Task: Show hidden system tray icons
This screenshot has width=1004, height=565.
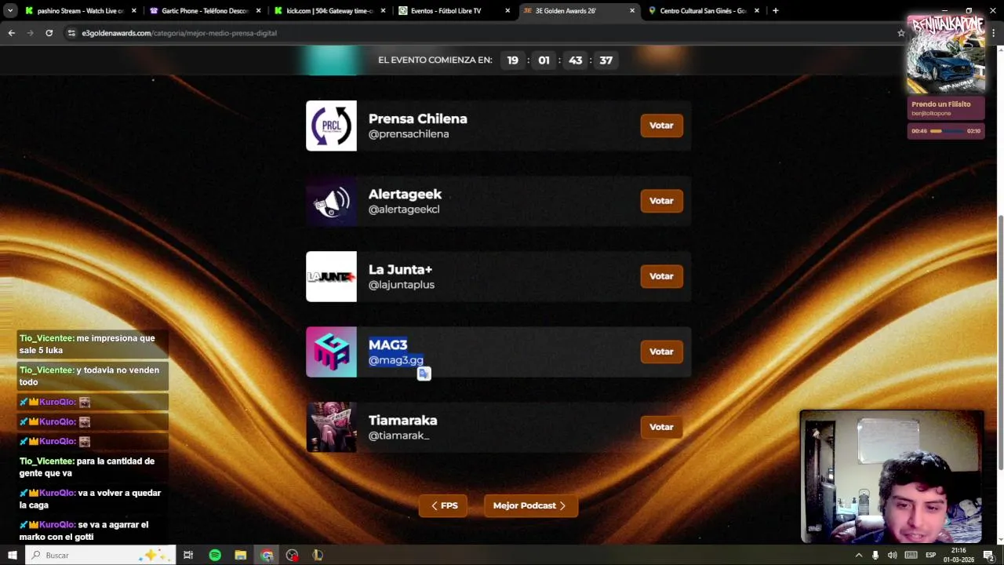Action: pos(858,555)
